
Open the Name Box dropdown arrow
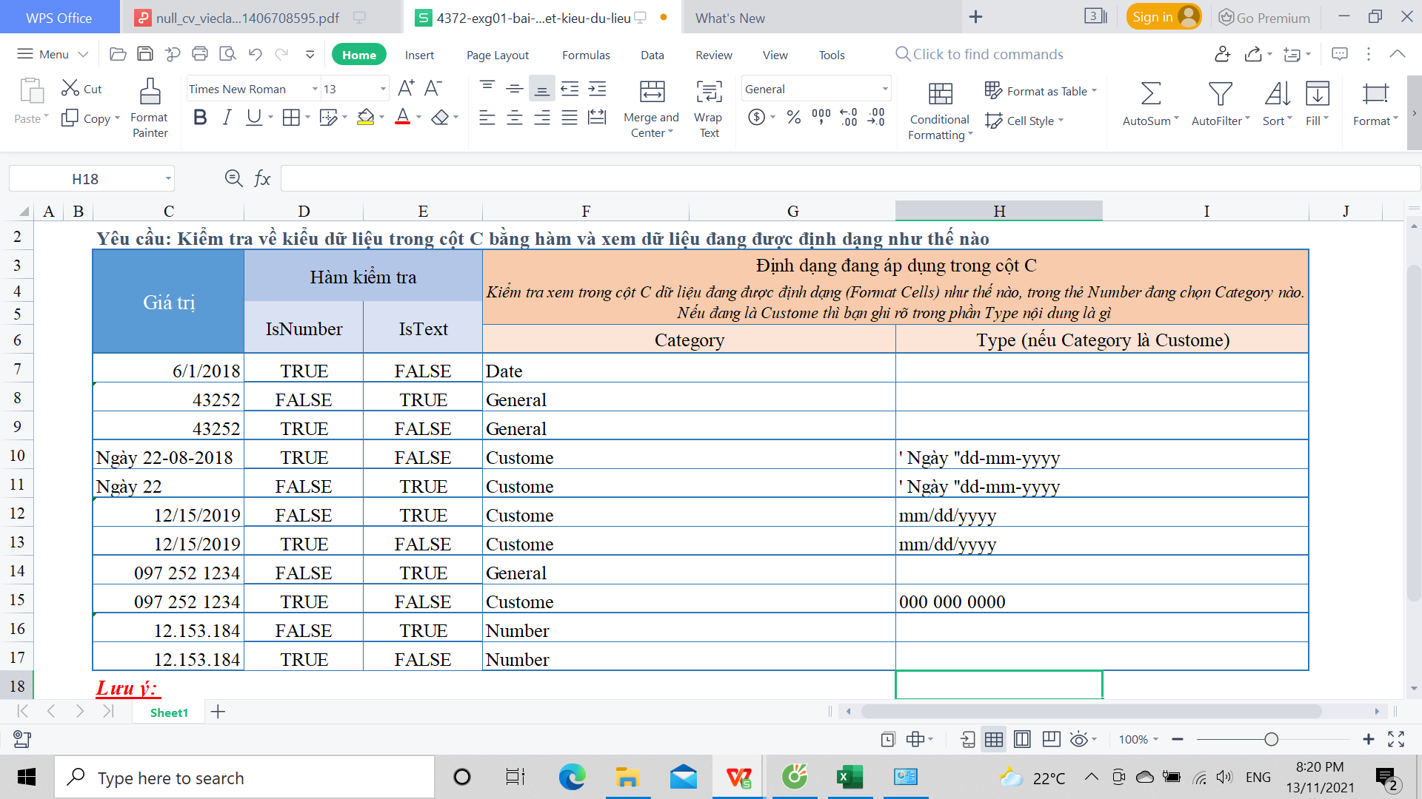click(168, 179)
